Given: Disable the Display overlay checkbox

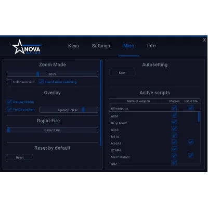Looking at the screenshot, I should [9, 102].
